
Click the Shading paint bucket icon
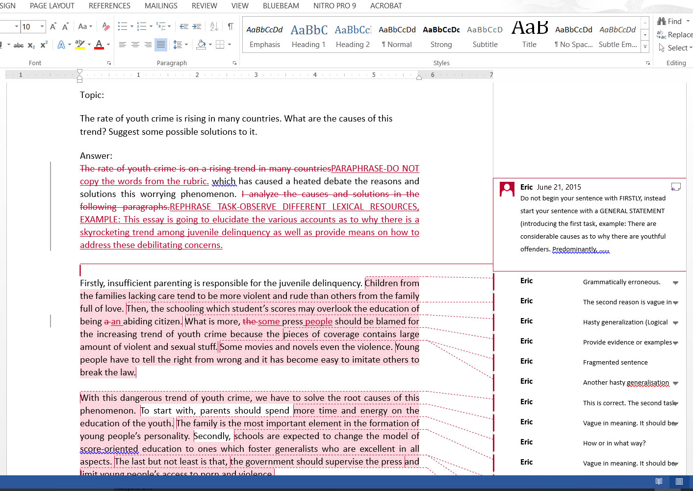coord(201,45)
